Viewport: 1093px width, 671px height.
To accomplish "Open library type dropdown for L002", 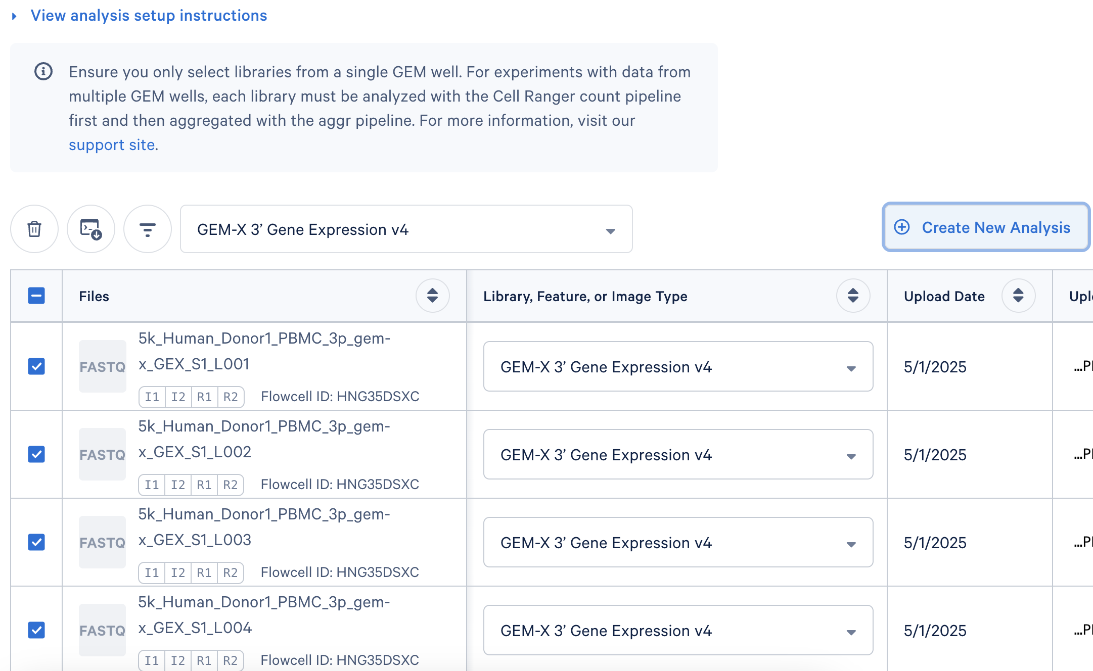I will [x=678, y=455].
